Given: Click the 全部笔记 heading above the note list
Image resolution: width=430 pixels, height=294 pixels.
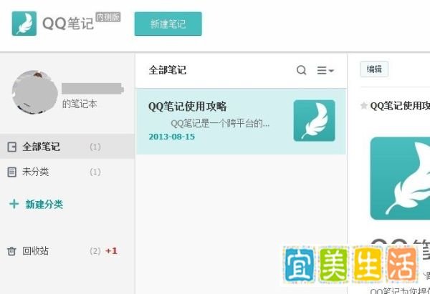Looking at the screenshot, I should [168, 70].
